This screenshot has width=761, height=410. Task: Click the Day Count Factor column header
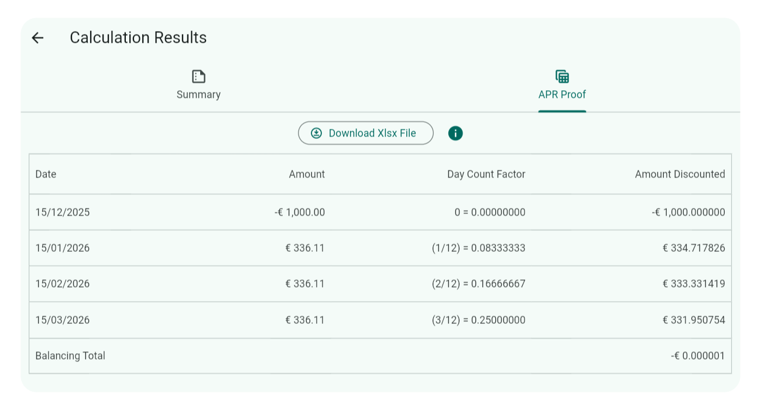pyautogui.click(x=486, y=174)
